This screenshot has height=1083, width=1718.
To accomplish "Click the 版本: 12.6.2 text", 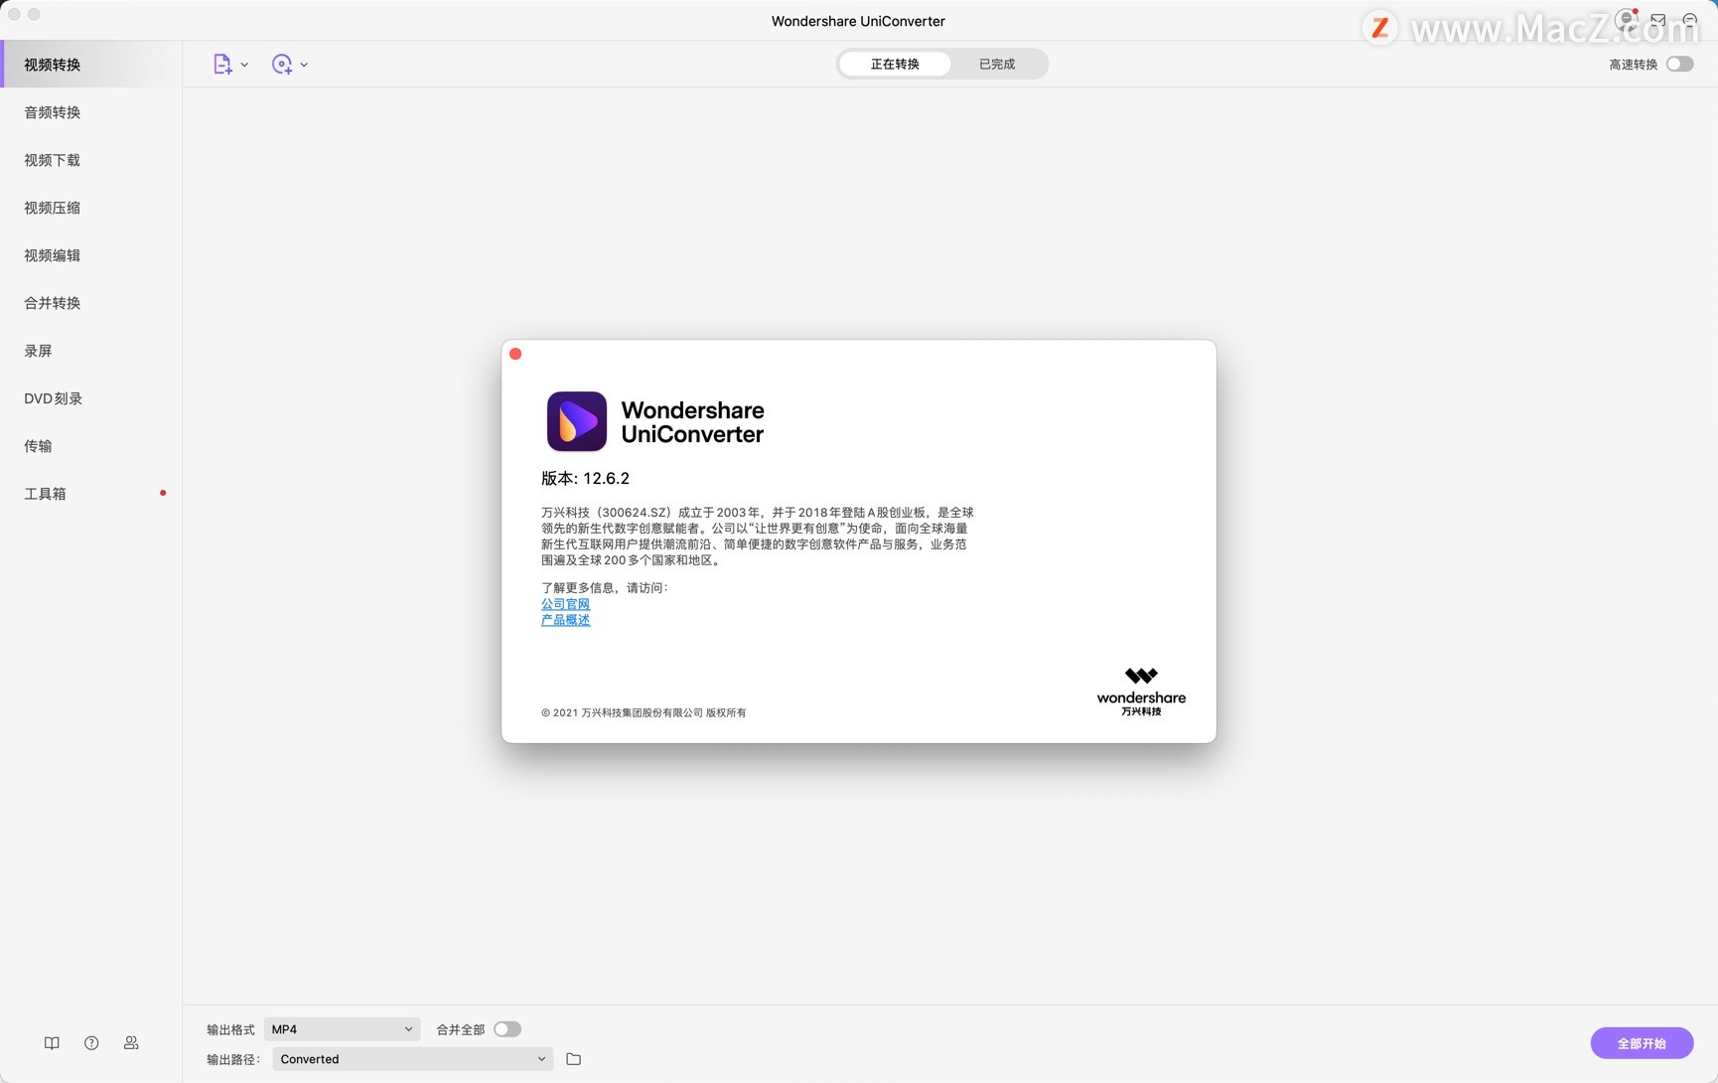I will 585,478.
